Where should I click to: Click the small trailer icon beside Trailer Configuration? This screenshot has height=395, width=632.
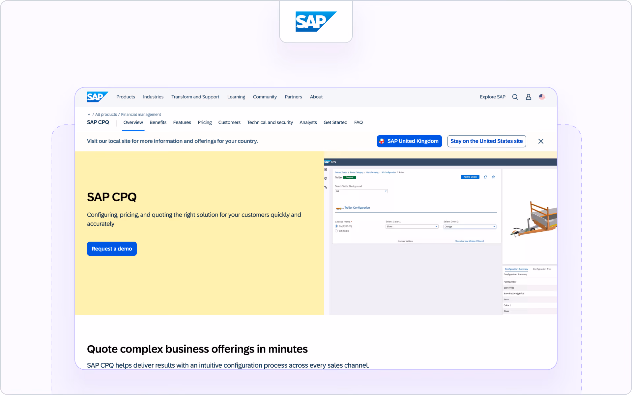pyautogui.click(x=339, y=208)
